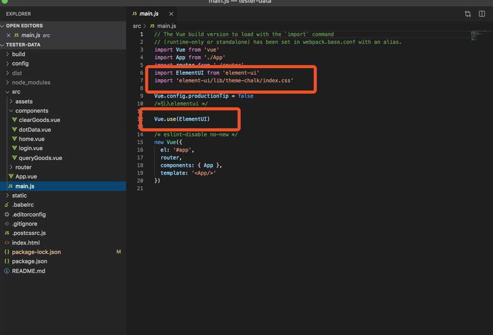
Task: Expand the build folder
Action: tap(63, 54)
